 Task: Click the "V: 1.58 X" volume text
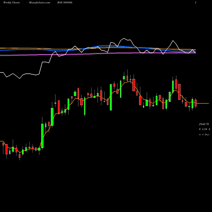click(x=204, y=129)
